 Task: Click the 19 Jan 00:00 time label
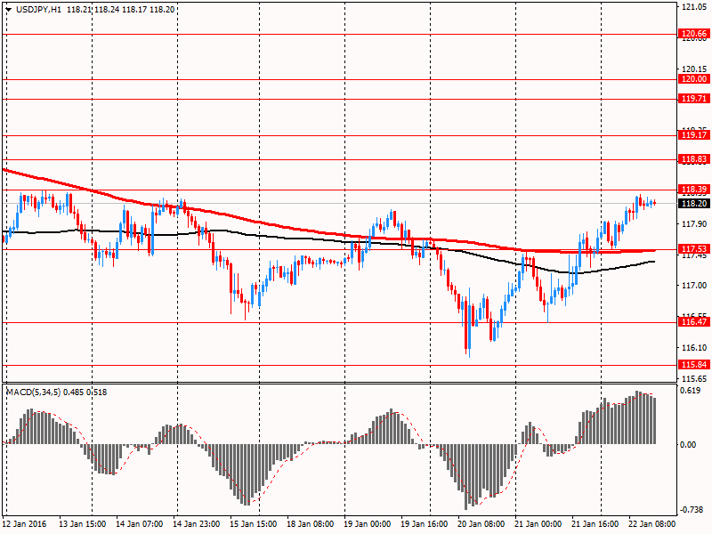[368, 524]
